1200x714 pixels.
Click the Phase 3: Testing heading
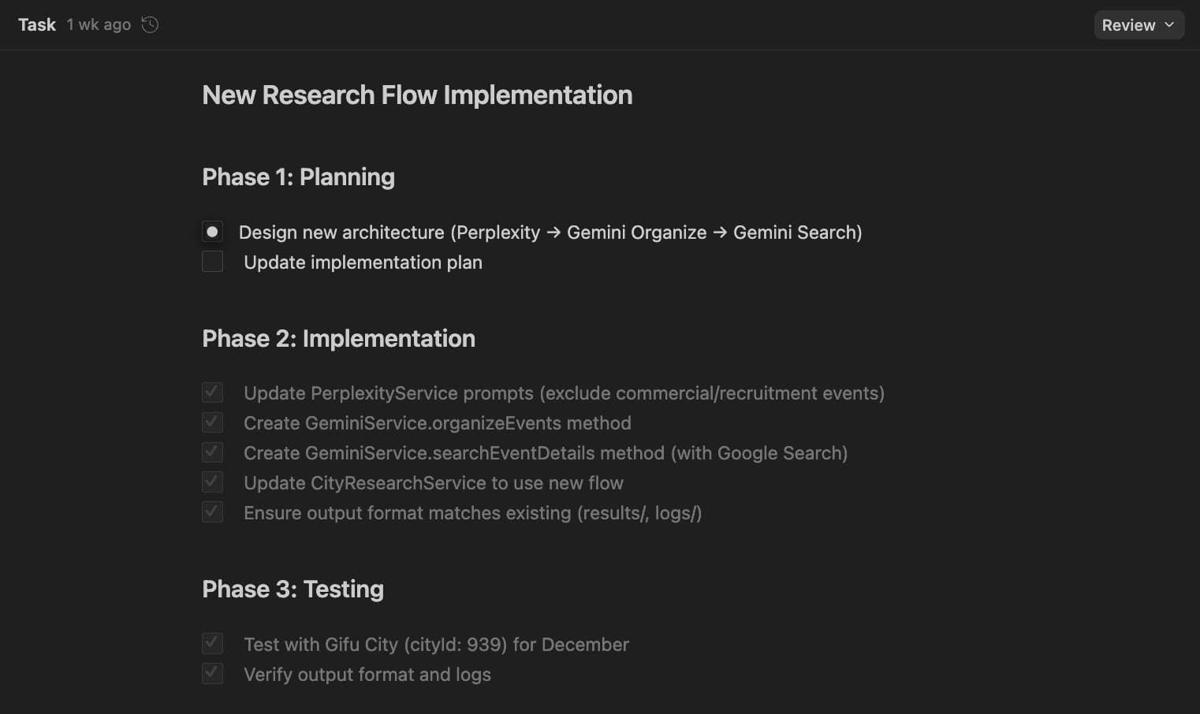pos(293,589)
